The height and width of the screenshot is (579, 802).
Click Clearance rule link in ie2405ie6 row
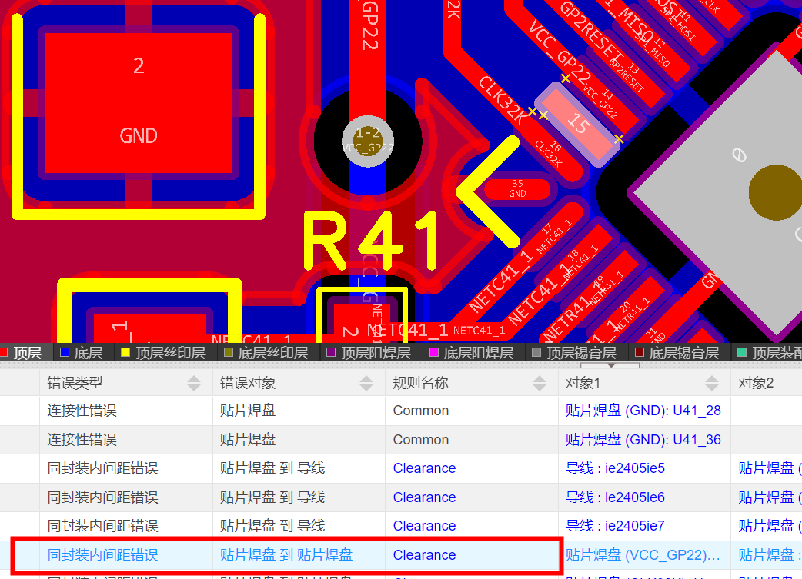click(424, 497)
